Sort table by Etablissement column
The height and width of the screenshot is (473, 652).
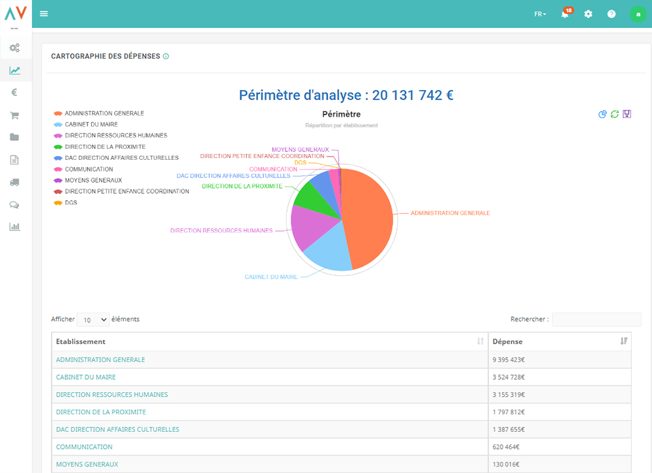tap(270, 342)
